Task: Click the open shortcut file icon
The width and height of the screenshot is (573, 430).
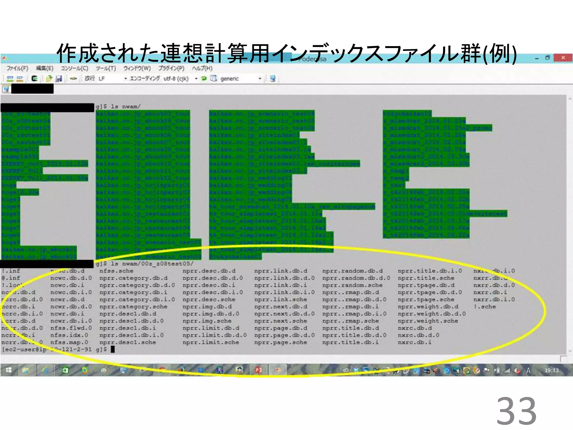Action: coord(49,78)
